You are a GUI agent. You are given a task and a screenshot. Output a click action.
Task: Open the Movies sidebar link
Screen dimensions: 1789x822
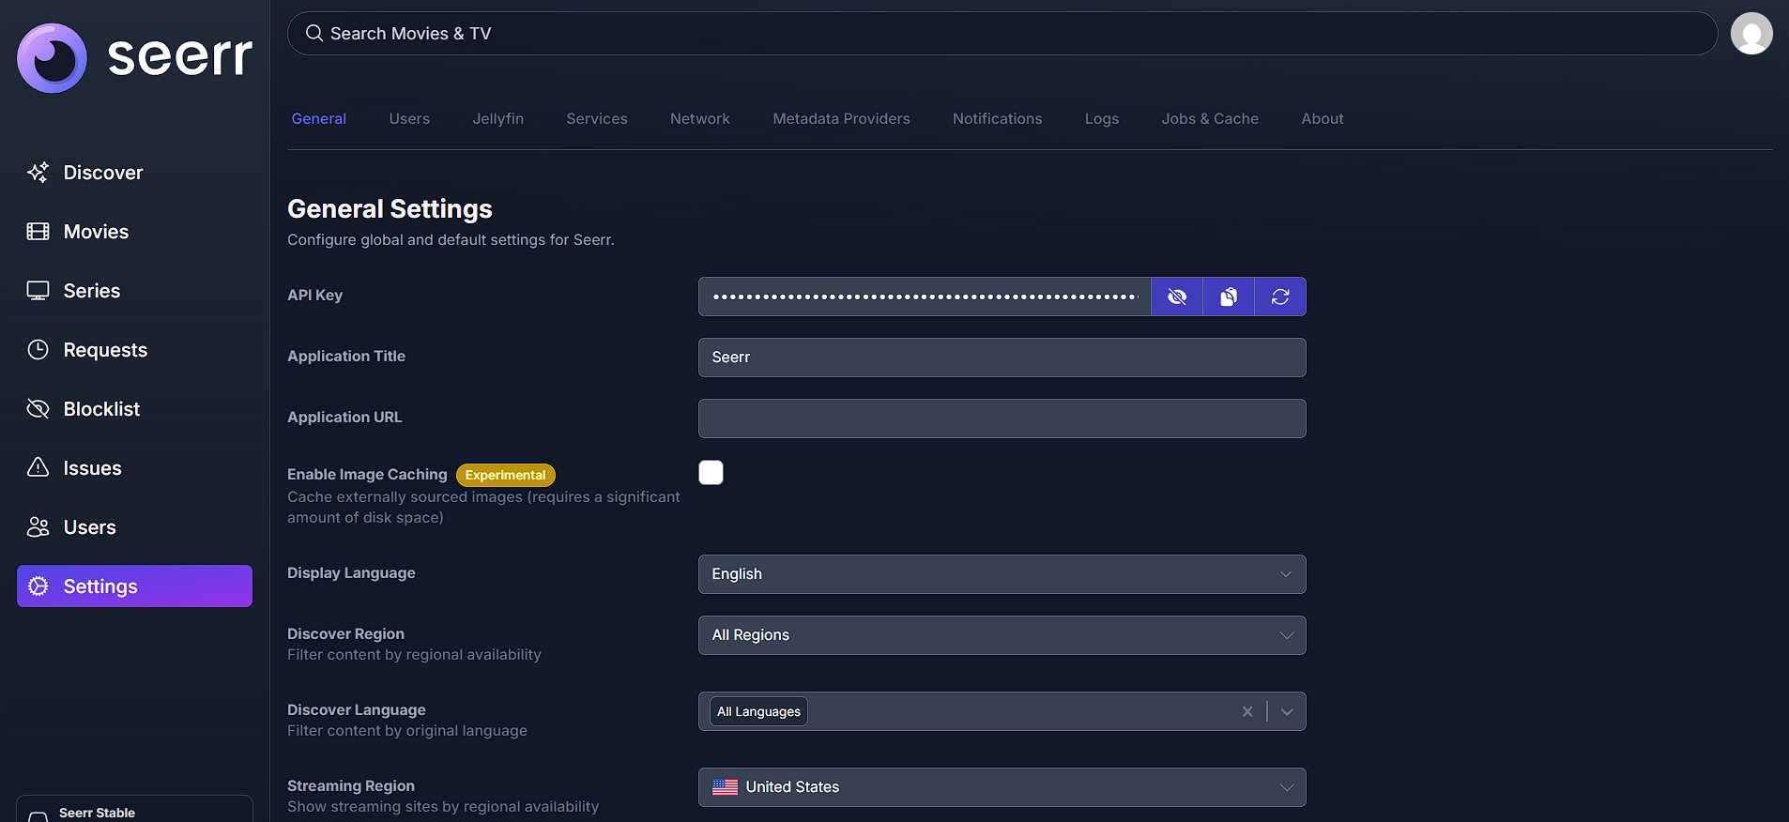pyautogui.click(x=96, y=232)
